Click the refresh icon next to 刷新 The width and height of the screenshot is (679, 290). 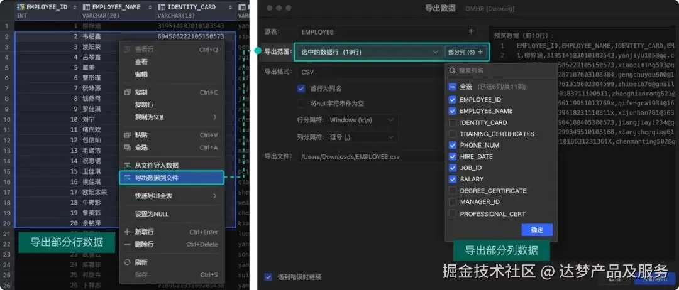coord(127,262)
